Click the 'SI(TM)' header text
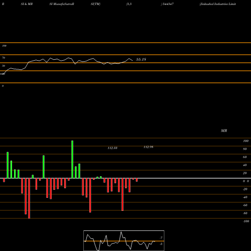This screenshot has width=251, height=251. pyautogui.click(x=95, y=4)
